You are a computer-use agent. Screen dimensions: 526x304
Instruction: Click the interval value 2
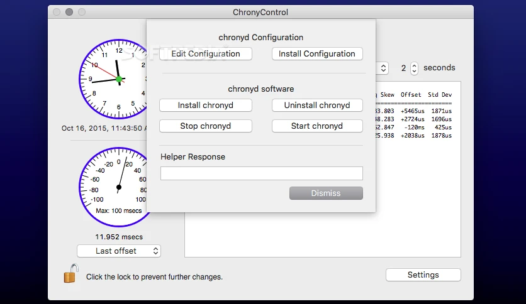(x=403, y=68)
